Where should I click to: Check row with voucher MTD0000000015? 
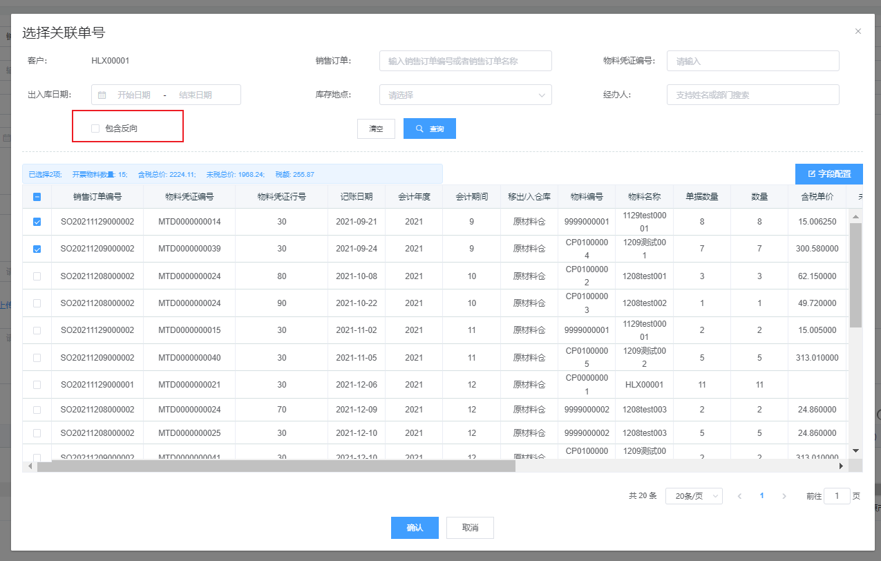[37, 330]
